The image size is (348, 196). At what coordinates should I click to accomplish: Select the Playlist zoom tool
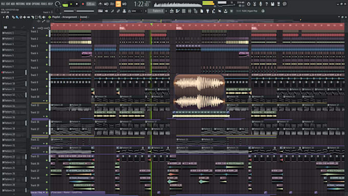click(x=40, y=17)
